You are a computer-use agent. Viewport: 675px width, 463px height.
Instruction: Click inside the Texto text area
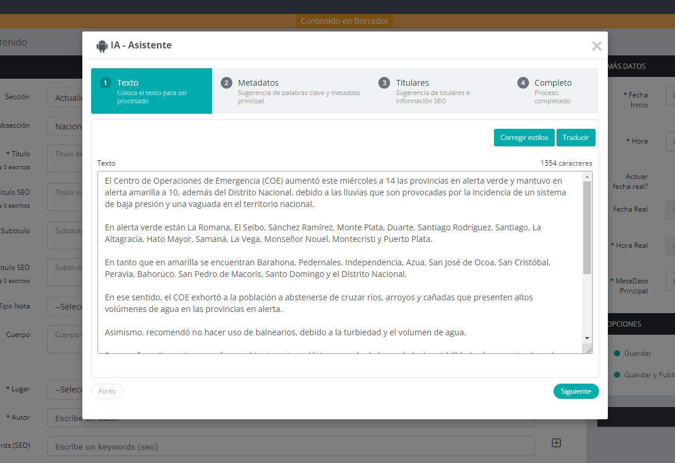click(x=339, y=262)
